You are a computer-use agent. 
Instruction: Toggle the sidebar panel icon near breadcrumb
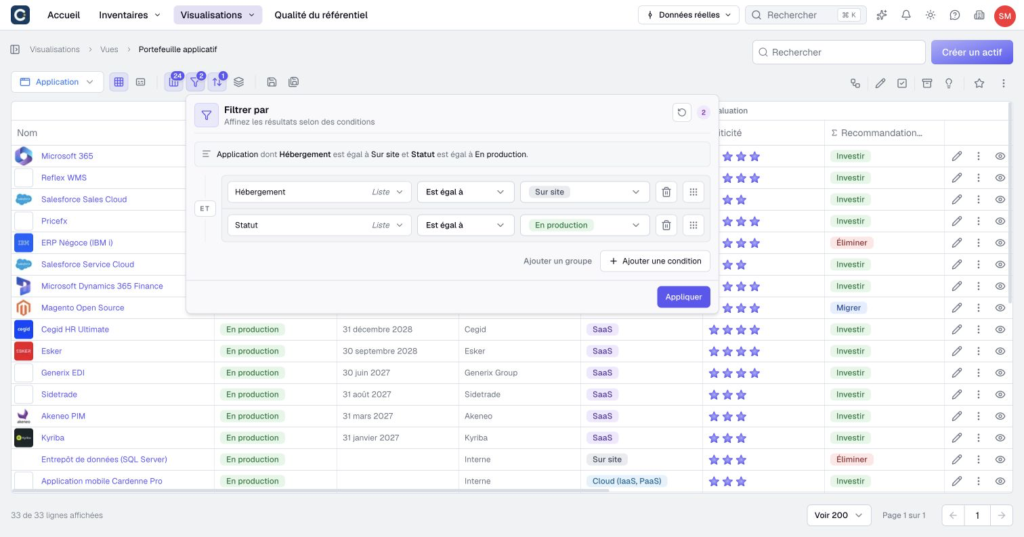click(15, 49)
